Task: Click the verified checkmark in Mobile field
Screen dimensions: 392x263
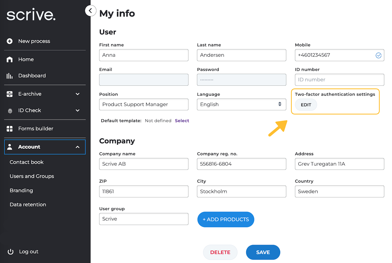Action: pos(378,55)
